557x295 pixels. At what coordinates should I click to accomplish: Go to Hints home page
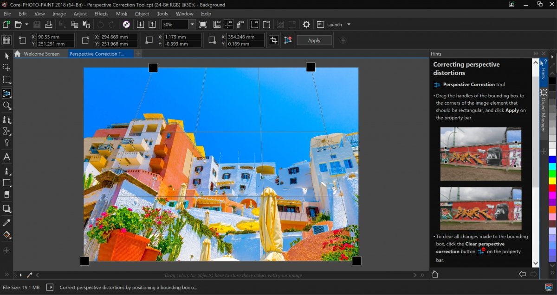point(435,274)
